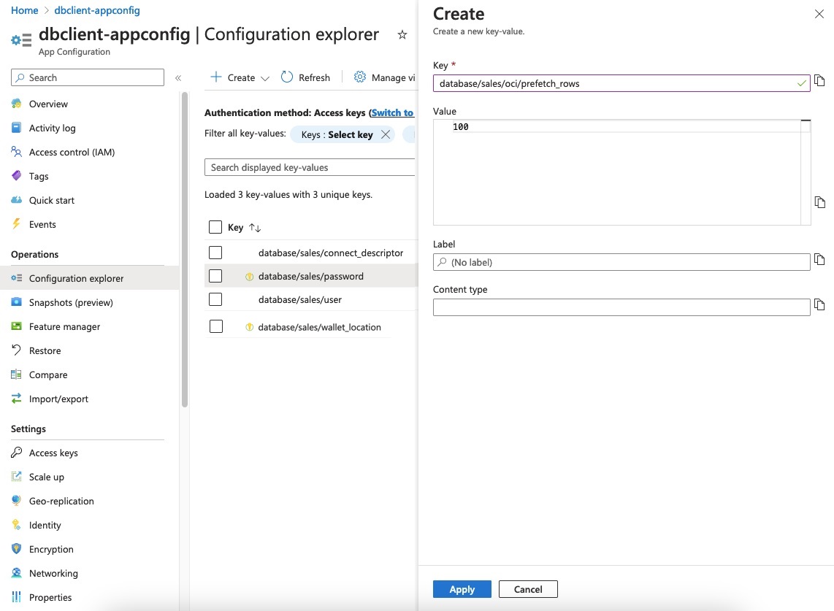Click the Geo-replication globe icon
This screenshot has width=834, height=611.
click(x=17, y=500)
